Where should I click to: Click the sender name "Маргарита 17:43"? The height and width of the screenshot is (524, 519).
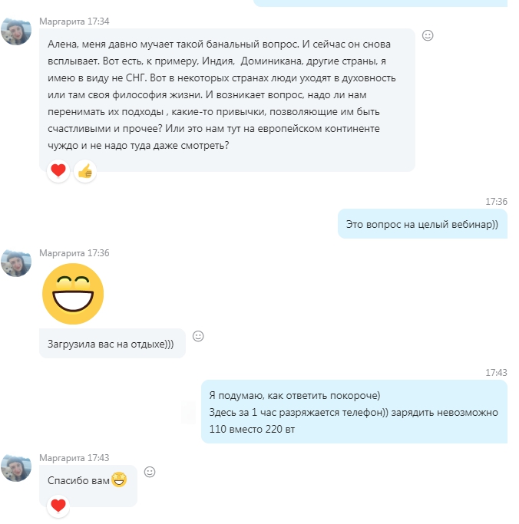(x=74, y=458)
